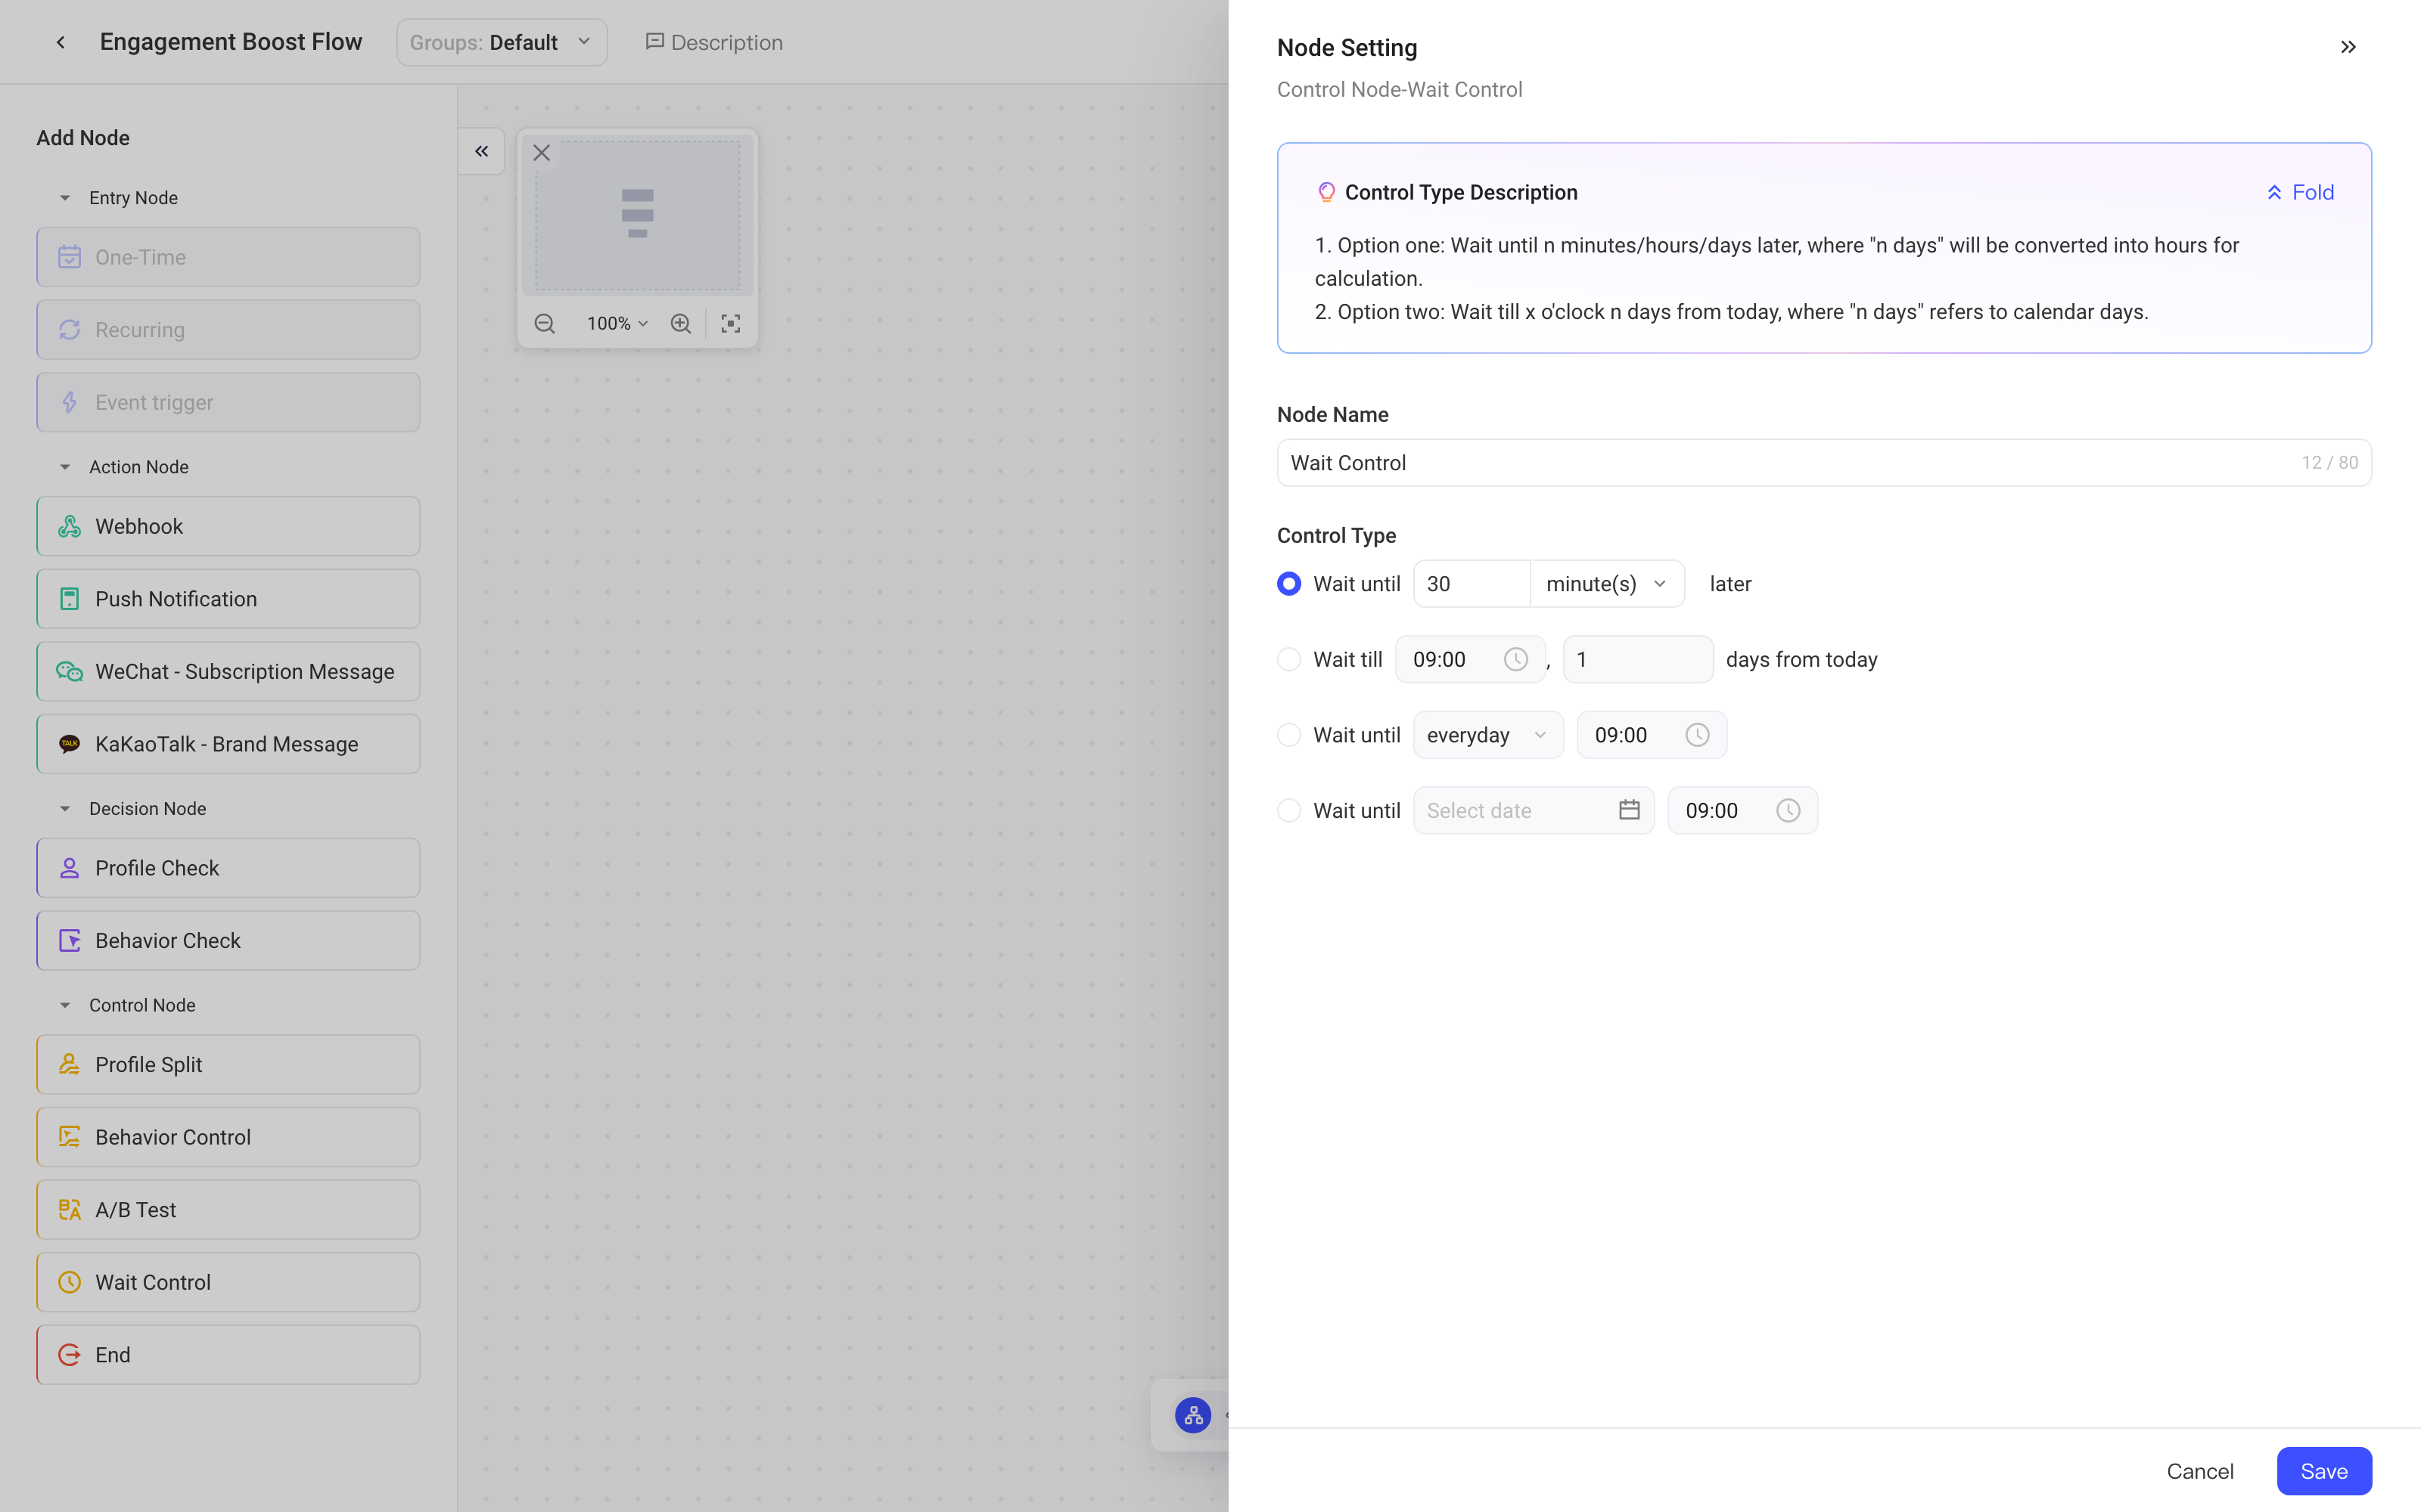Add a Behavior Check node
The height and width of the screenshot is (1512, 2421).
tap(228, 941)
